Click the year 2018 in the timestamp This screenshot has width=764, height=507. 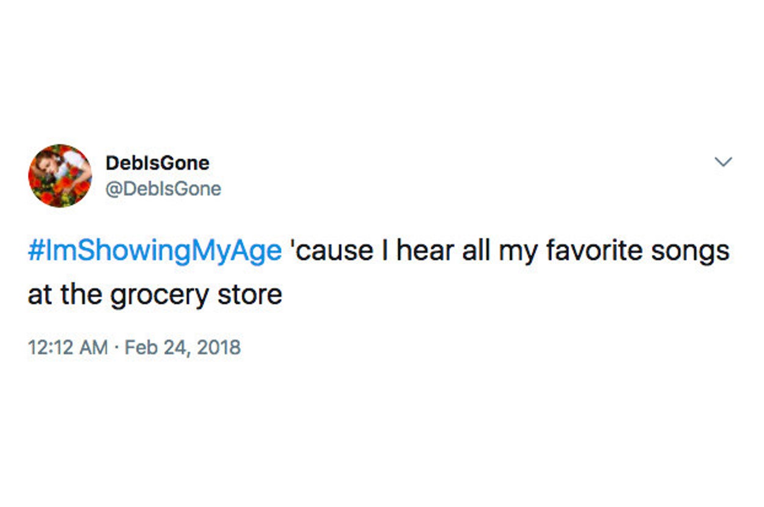[219, 348]
